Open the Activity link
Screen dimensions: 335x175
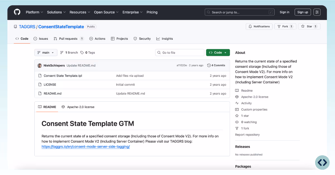[x=243, y=103]
